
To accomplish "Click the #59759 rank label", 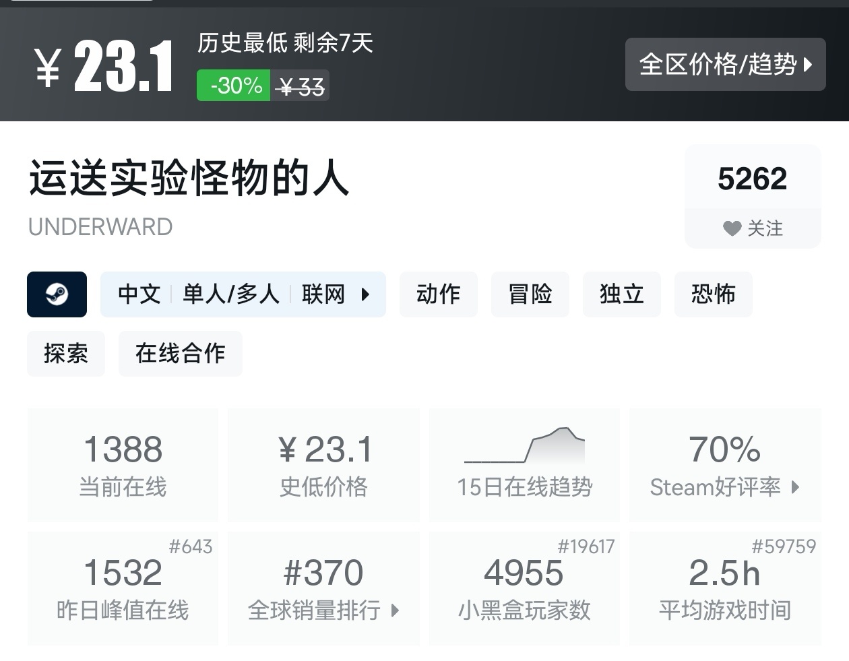I will [x=784, y=546].
